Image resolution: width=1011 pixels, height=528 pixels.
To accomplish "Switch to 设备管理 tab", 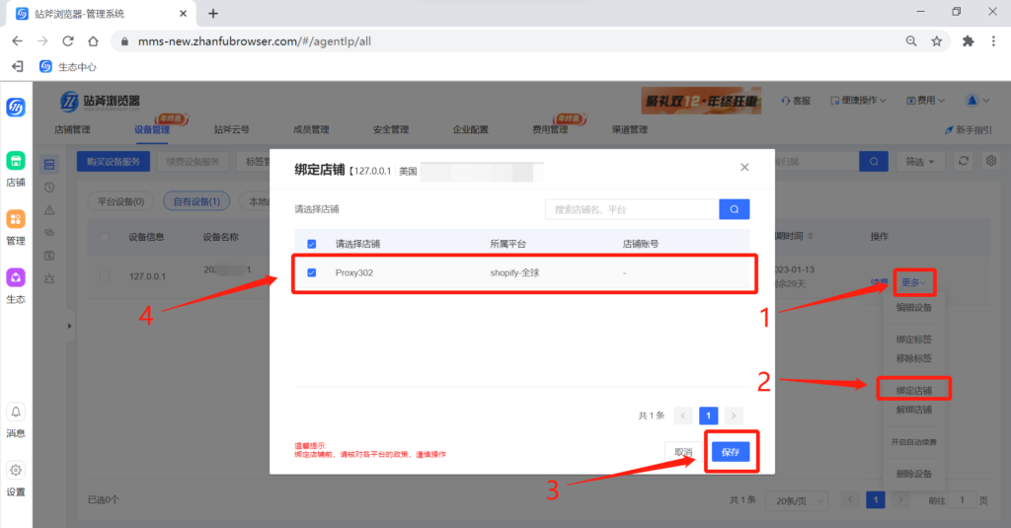I will [x=152, y=129].
